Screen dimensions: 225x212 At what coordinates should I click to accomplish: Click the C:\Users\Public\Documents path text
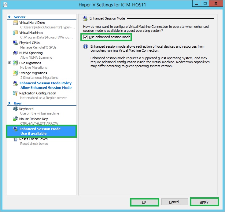point(47,27)
